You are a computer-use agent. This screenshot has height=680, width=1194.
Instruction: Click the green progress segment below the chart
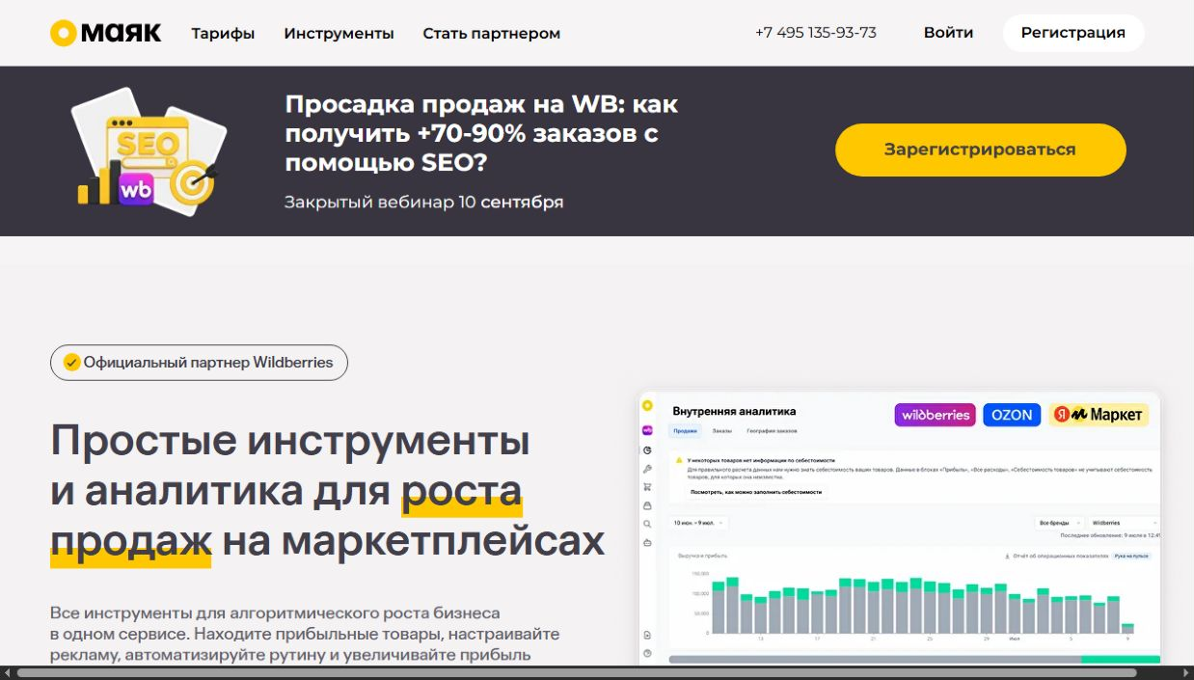pos(1121,660)
